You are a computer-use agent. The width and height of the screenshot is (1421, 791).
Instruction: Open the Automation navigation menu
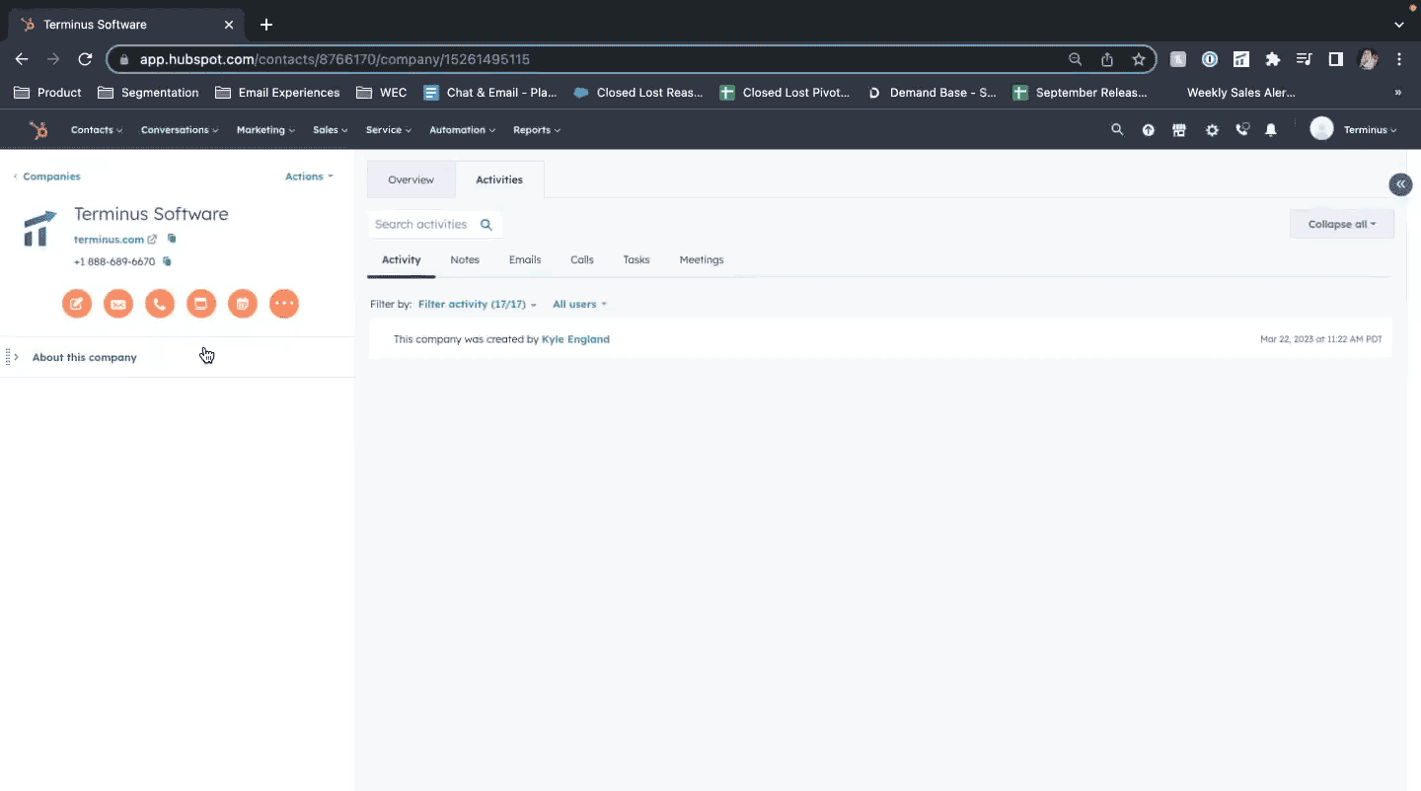coord(463,130)
